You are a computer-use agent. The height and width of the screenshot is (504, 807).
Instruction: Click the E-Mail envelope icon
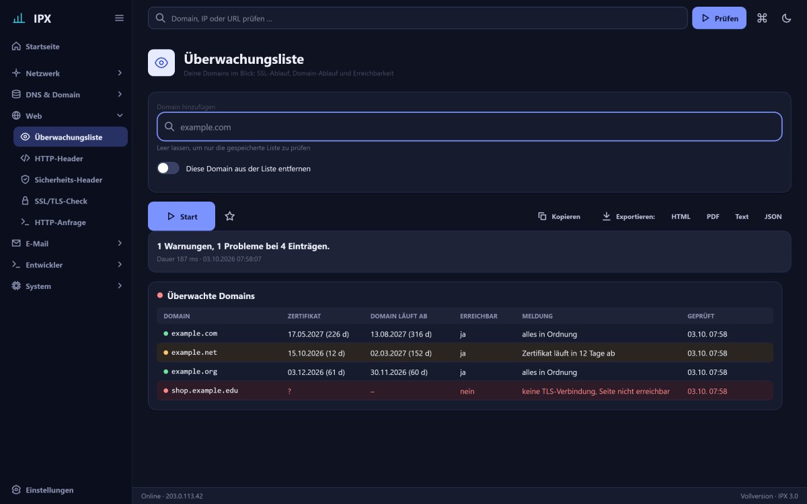[16, 243]
